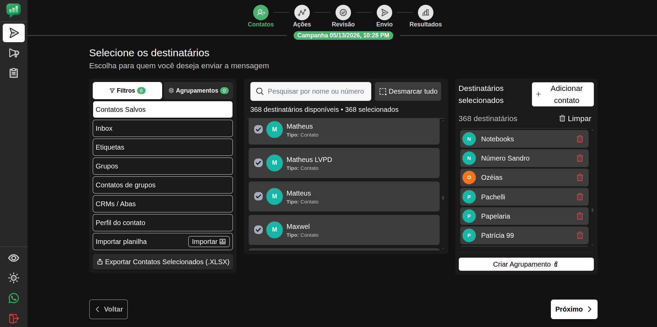Image resolution: width=657 pixels, height=327 pixels.
Task: Go to the Resultados step icon
Action: click(x=426, y=13)
